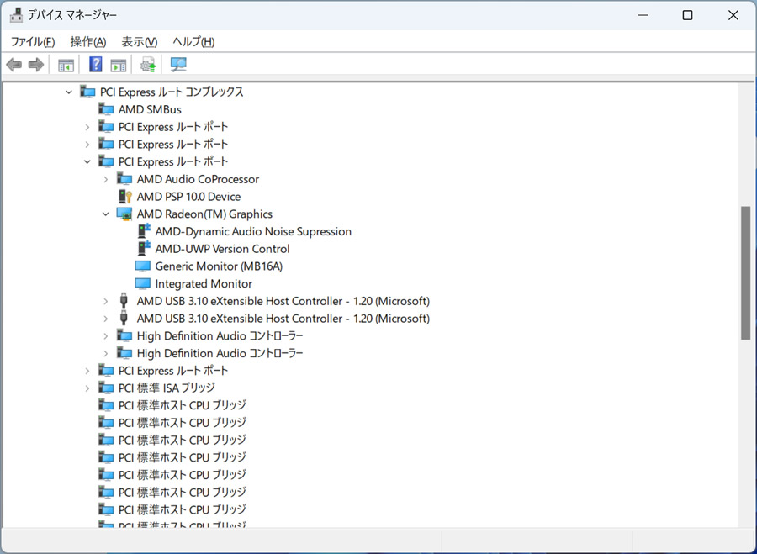Viewport: 757px width, 554px height.
Task: Open the 表示(V) menu
Action: click(x=140, y=41)
